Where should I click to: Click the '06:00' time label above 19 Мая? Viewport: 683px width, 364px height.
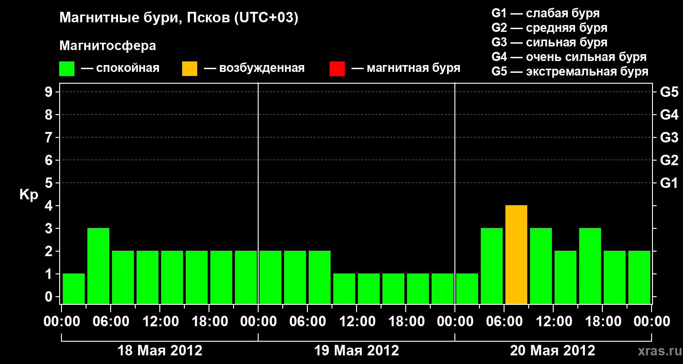307,321
